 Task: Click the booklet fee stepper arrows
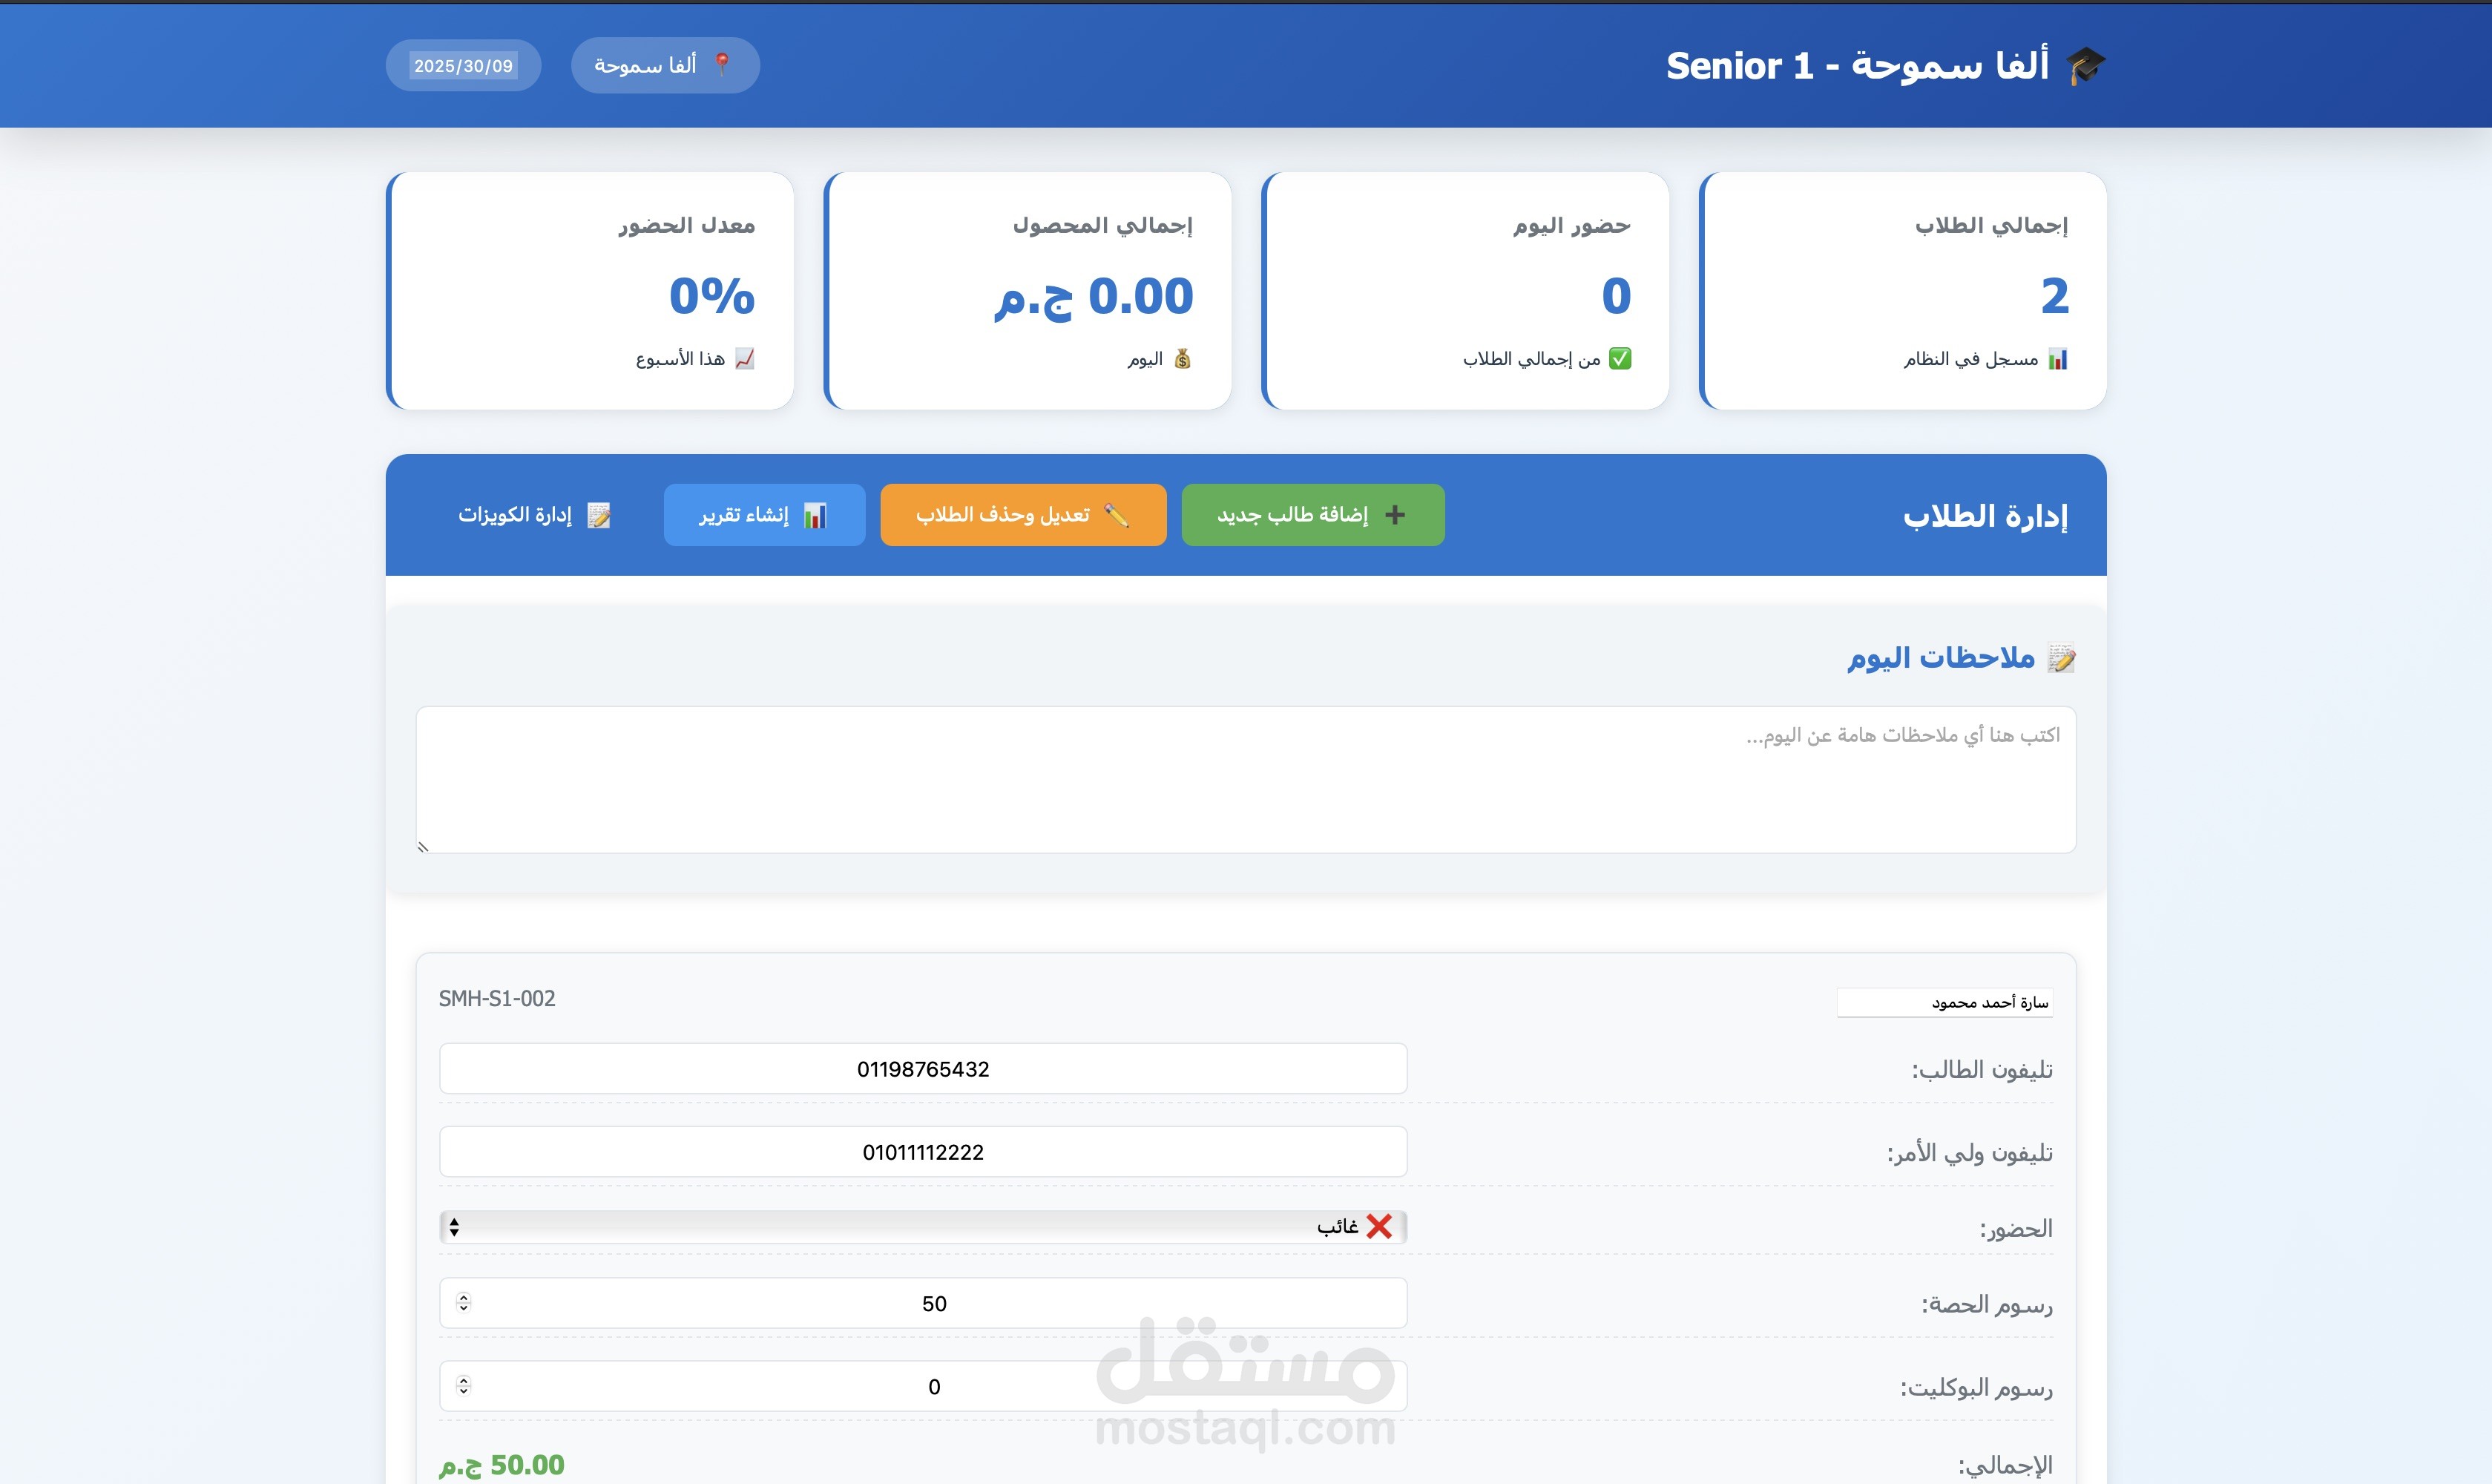click(463, 1385)
